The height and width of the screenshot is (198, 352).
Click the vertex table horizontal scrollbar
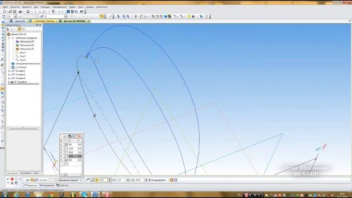71,174
